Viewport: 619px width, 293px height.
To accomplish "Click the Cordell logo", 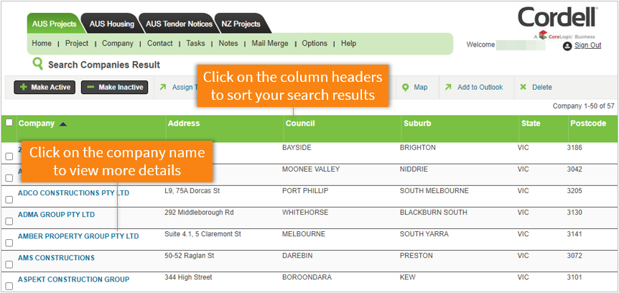I will [x=558, y=18].
